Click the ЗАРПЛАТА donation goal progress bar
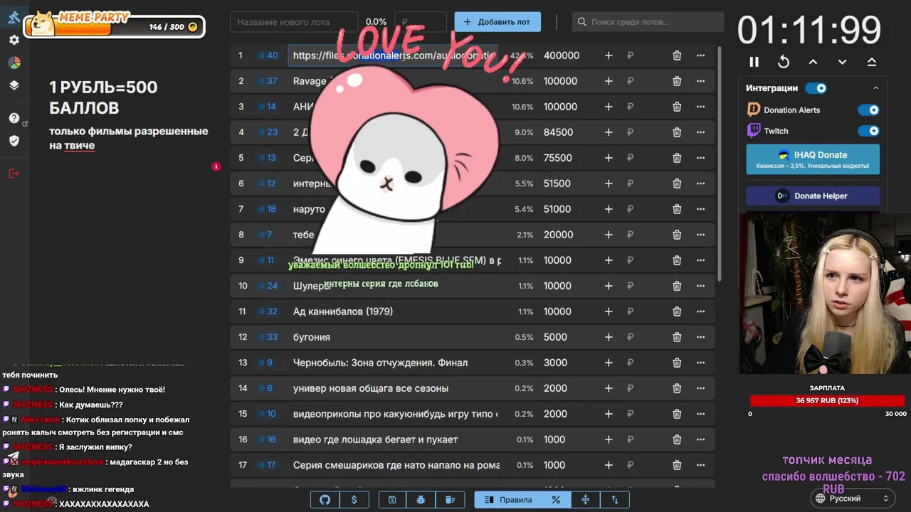The image size is (911, 512). 827,401
